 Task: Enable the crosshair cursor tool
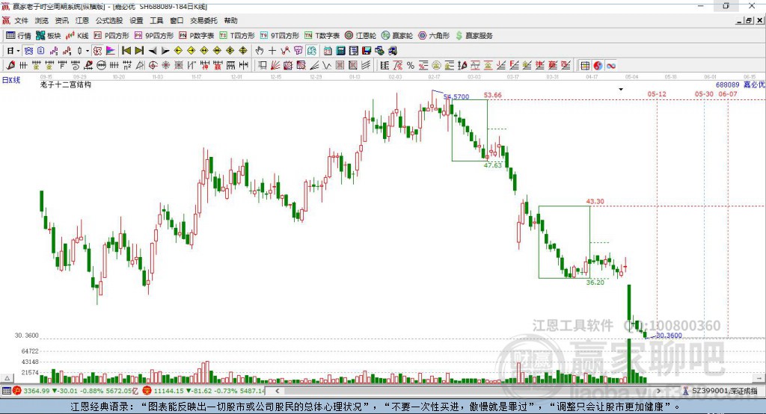click(x=272, y=50)
